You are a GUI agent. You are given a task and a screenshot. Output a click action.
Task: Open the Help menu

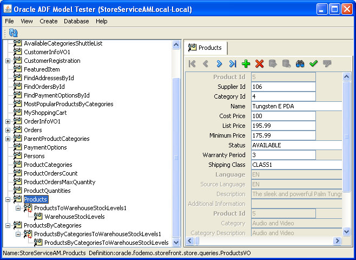click(102, 21)
